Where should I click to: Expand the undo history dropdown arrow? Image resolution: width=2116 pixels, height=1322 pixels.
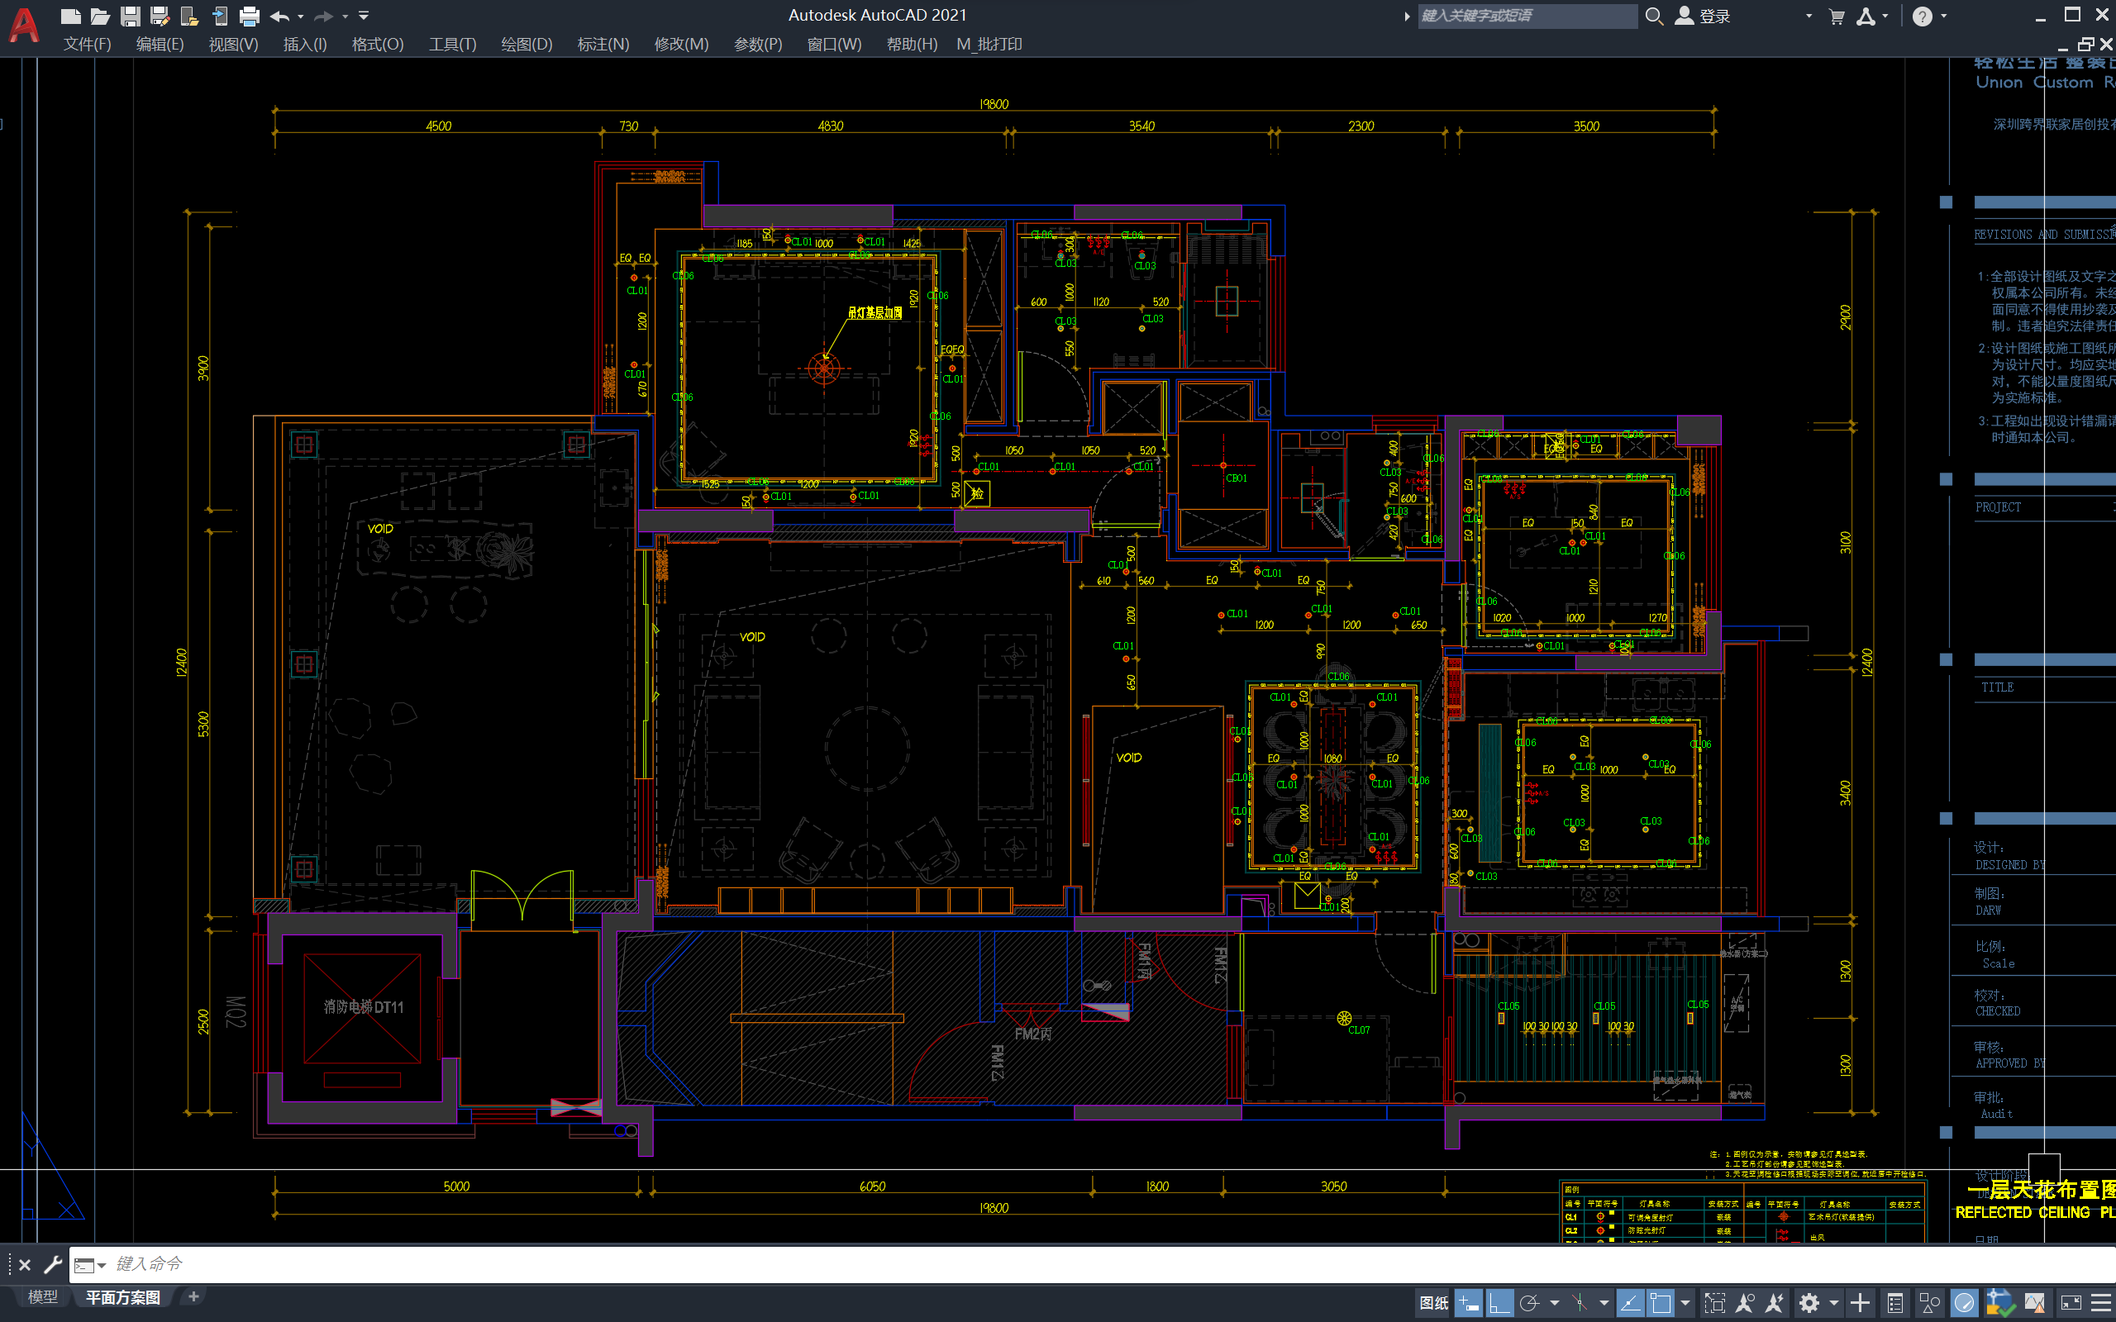point(301,16)
